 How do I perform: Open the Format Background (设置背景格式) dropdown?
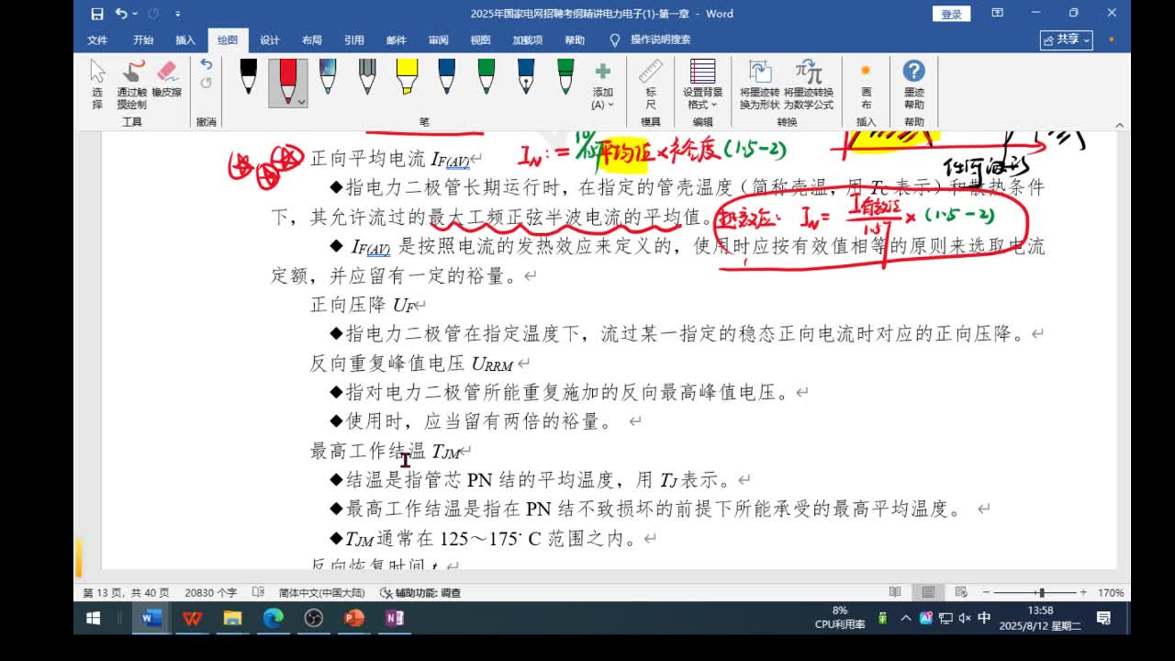click(702, 84)
